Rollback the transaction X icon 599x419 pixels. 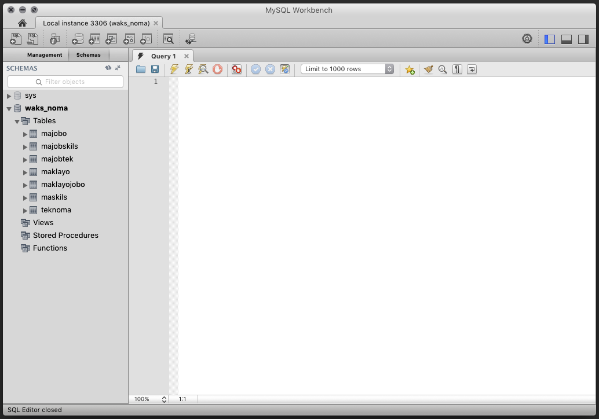tap(270, 69)
